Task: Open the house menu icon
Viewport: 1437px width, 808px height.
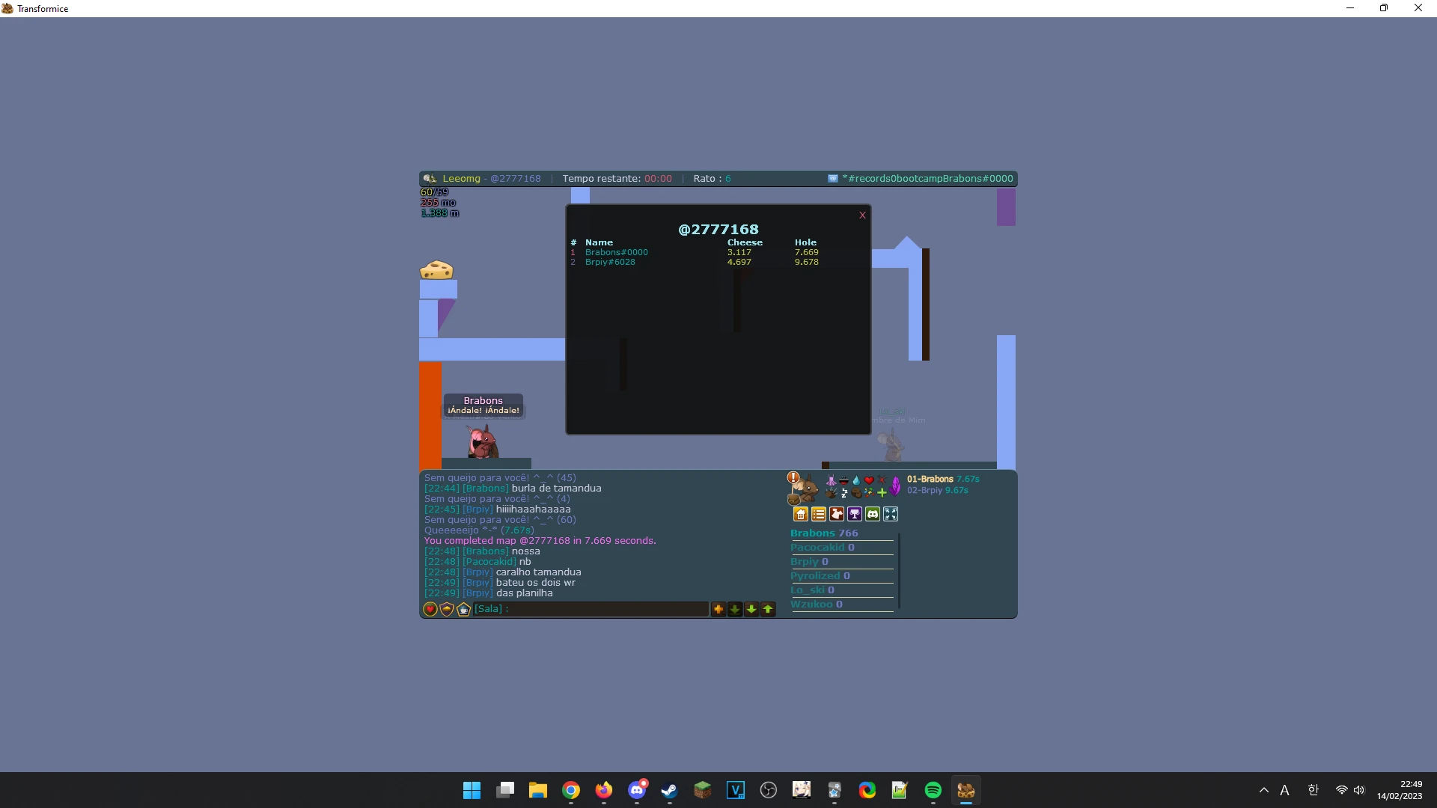Action: tap(801, 514)
